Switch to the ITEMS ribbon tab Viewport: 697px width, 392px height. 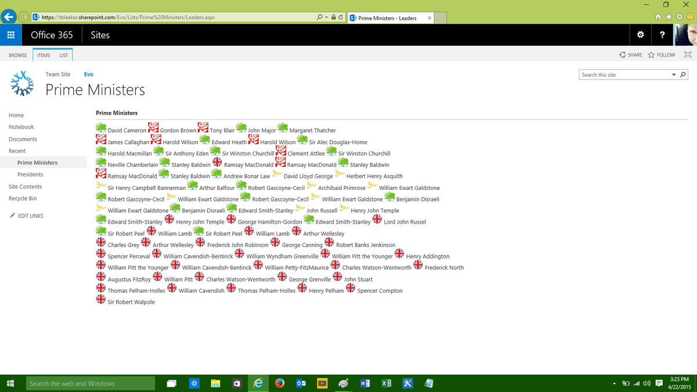[x=44, y=55]
